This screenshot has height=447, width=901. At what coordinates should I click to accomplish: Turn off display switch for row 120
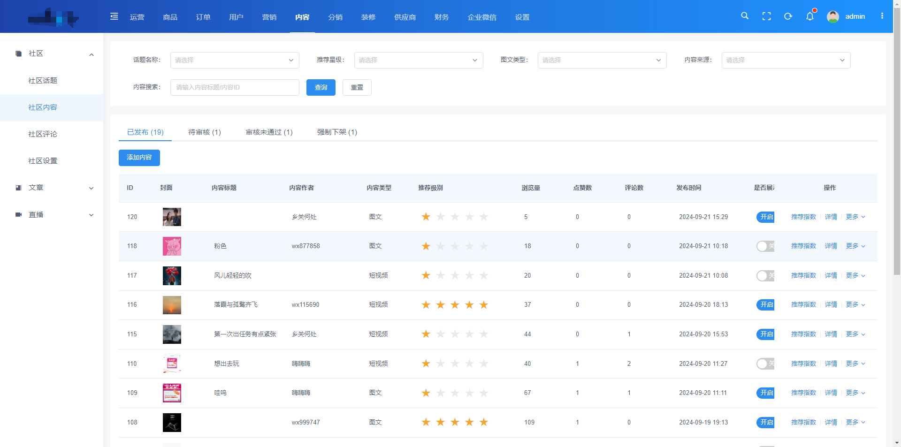click(x=765, y=217)
